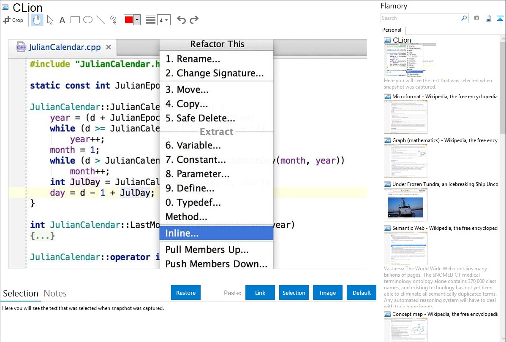Click the Under Frozen Tundra title
This screenshot has width=506, height=342.
click(x=445, y=184)
